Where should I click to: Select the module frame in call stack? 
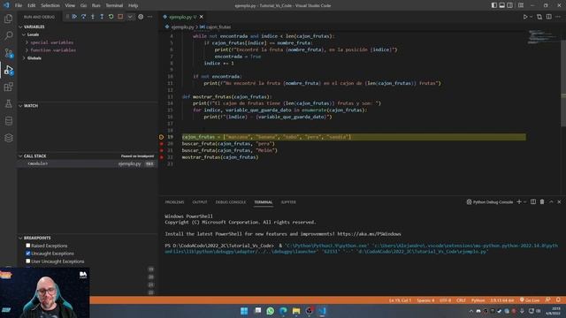(88, 163)
